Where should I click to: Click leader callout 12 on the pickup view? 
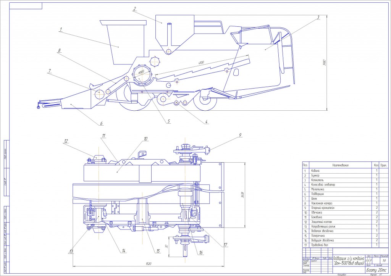pos(66,141)
